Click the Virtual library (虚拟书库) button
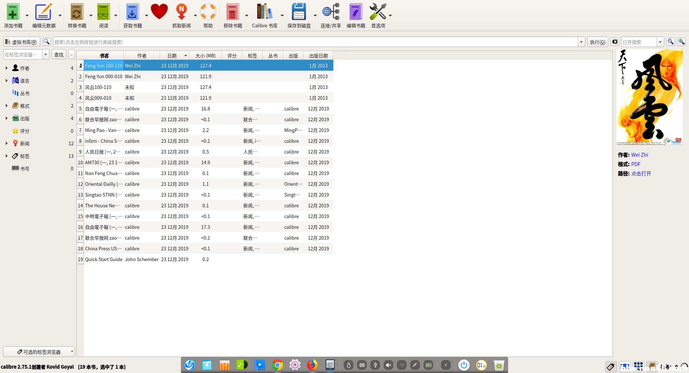Screen dimensions: 689x373 tap(22, 42)
